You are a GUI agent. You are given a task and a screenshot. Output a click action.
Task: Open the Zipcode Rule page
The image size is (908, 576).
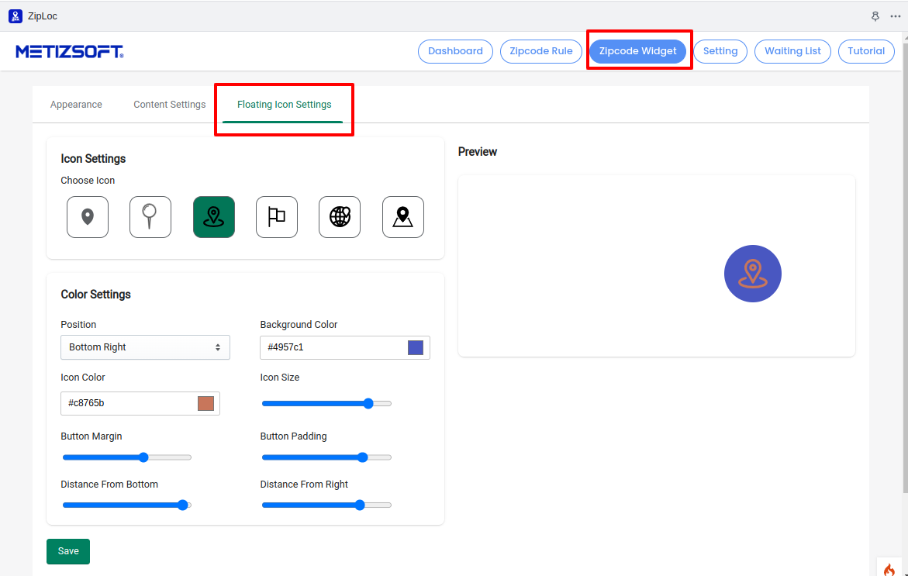tap(541, 51)
